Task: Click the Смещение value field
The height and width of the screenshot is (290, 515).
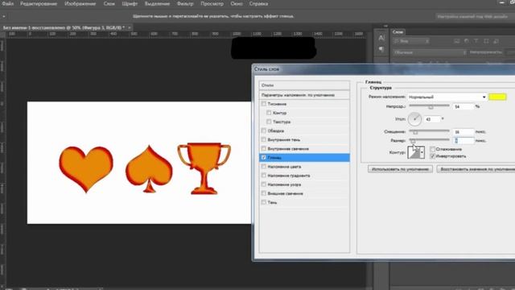Action: [463, 132]
